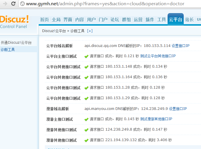Image resolution: width=201 pixels, height=149 pixels.
Task: Click the Discuz! Control Panel logo
Action: click(14, 22)
